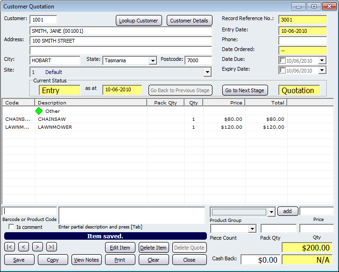Click the Lookup Customer button
339x272 pixels.
pos(139,21)
